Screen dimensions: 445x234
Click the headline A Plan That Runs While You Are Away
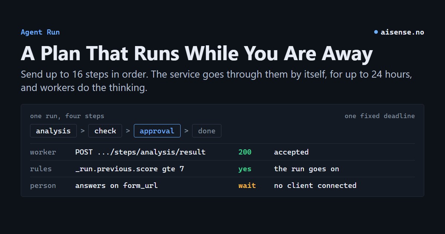[197, 53]
